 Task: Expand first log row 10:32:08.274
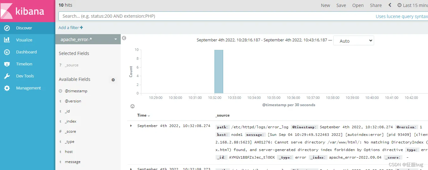[131, 126]
